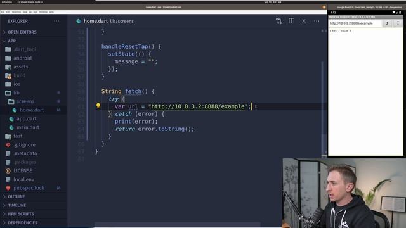Screen dimensions: 406x228
Task: Open the local.env file
Action: coord(34,179)
